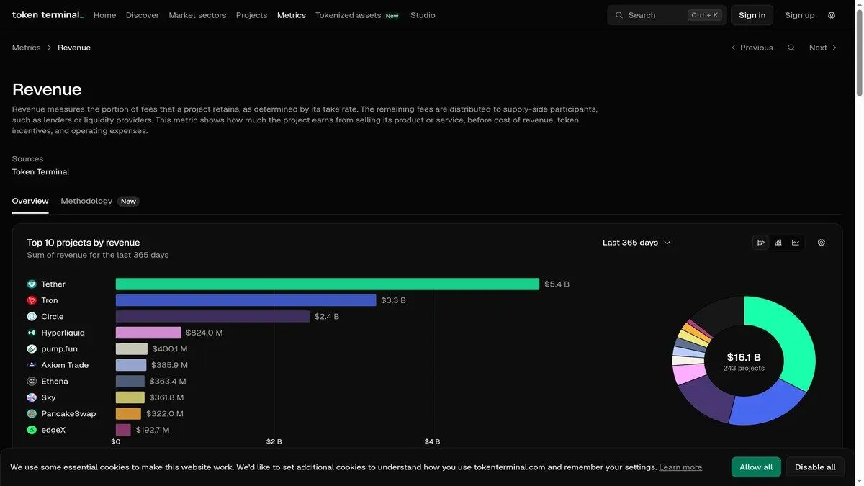This screenshot has height=486, width=864.
Task: Click the Revenue breadcrumb text
Action: coord(74,48)
